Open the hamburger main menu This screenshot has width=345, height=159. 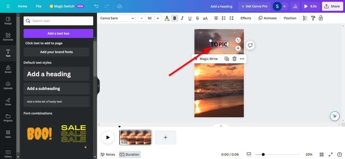click(8, 6)
